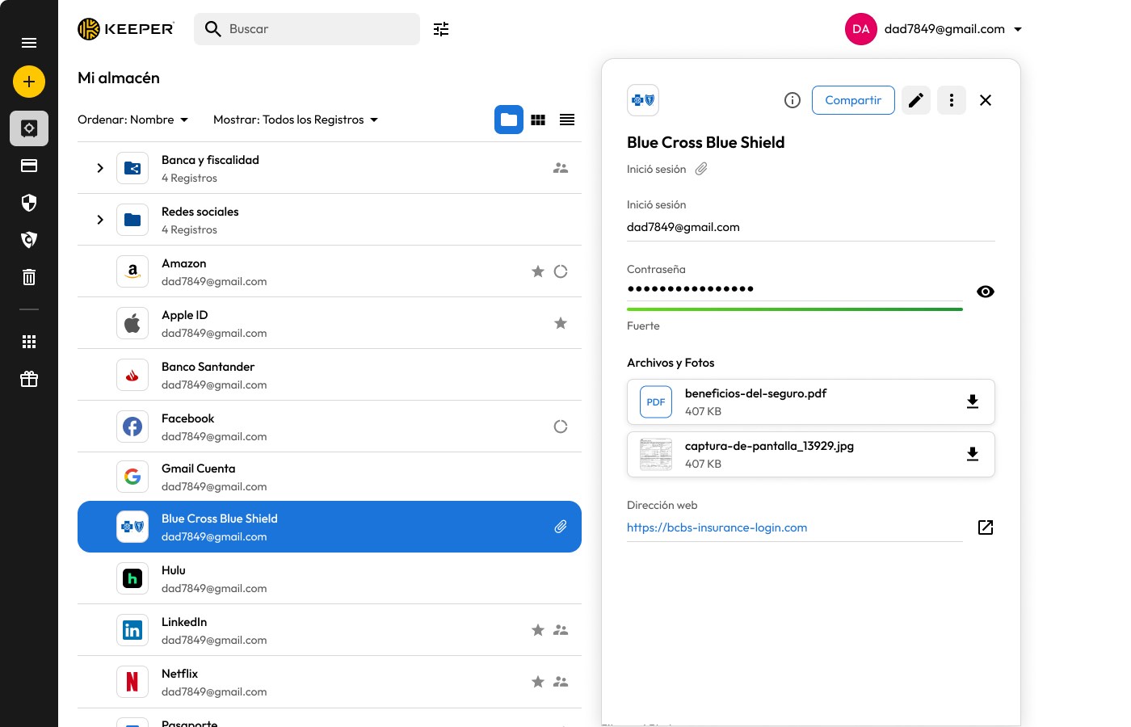The image size is (1131, 727).
Task: Open the apps grid icon in sidebar
Action: [x=29, y=342]
